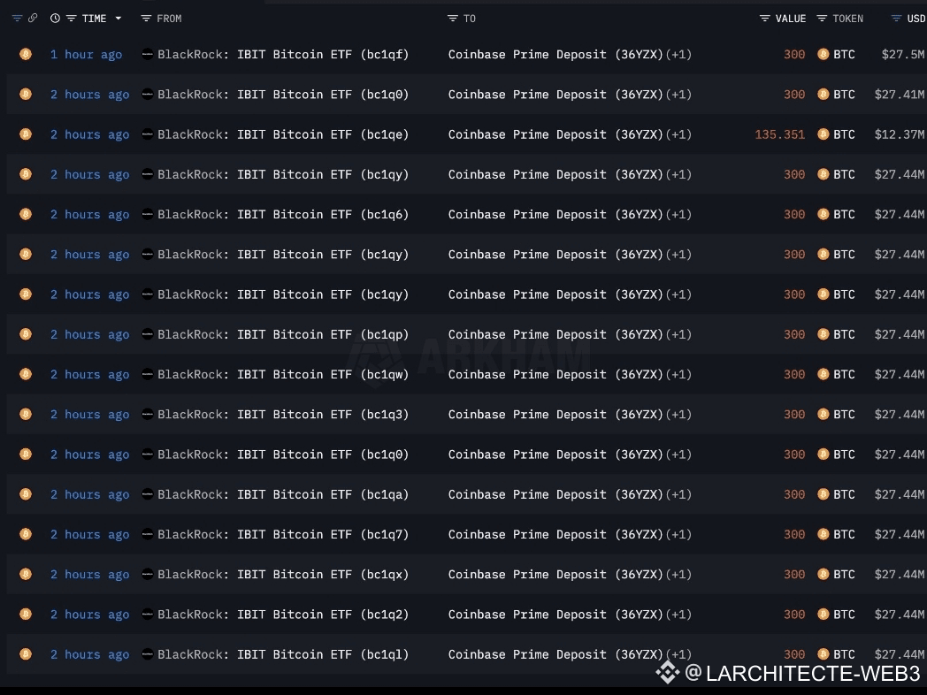Open '2 hours ago' link in bc1qe row
Viewport: 927px width, 695px height.
[90, 134]
